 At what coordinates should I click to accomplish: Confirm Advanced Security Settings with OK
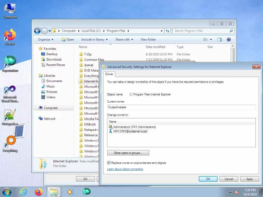[x=208, y=179]
